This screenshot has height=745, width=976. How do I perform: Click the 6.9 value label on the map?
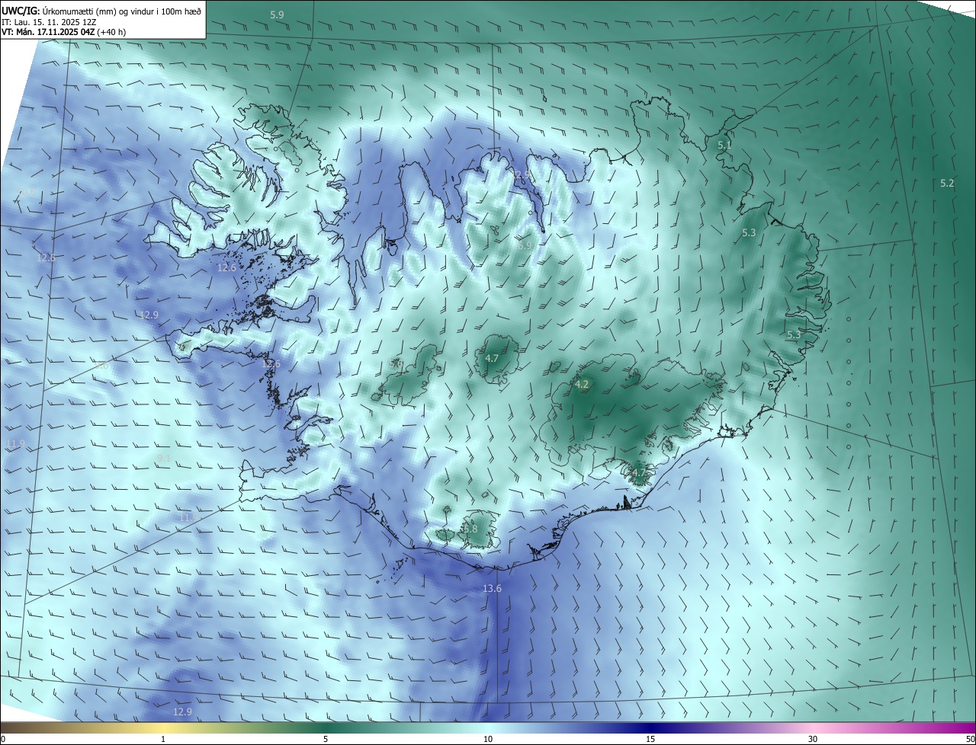pos(524,245)
